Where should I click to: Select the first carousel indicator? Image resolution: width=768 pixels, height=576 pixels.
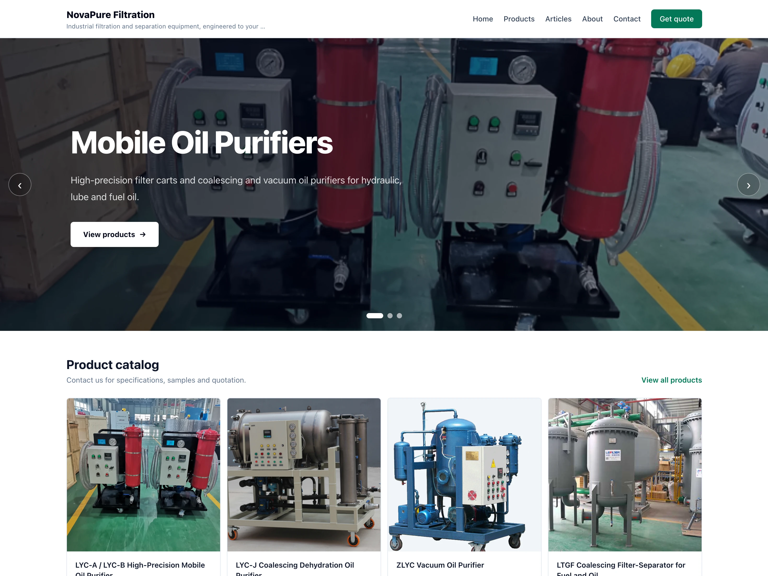375,316
